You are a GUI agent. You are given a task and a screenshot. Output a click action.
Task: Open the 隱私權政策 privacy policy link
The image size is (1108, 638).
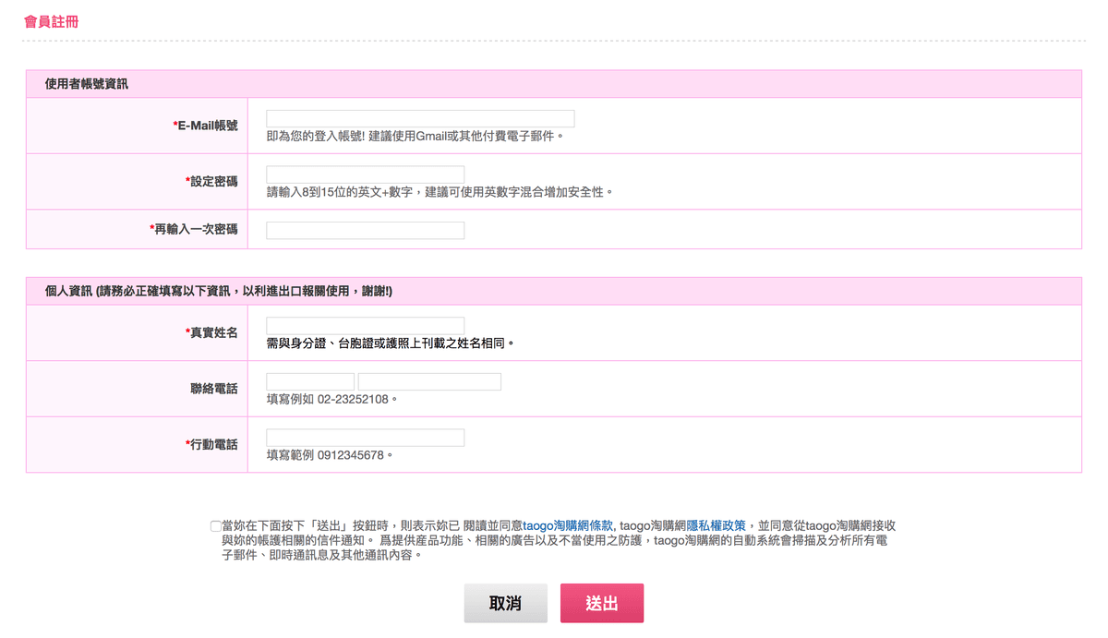[x=716, y=525]
